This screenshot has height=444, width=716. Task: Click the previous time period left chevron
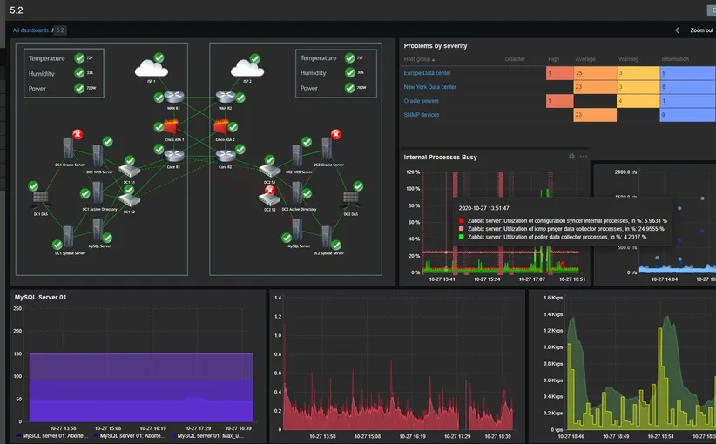[x=677, y=30]
